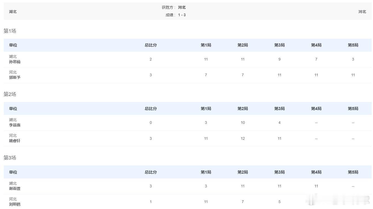Open player 姚睿轩's entry
This screenshot has width=373, height=209.
(15, 141)
